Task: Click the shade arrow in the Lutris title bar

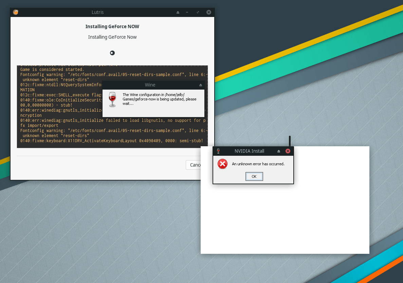Action: (178, 12)
